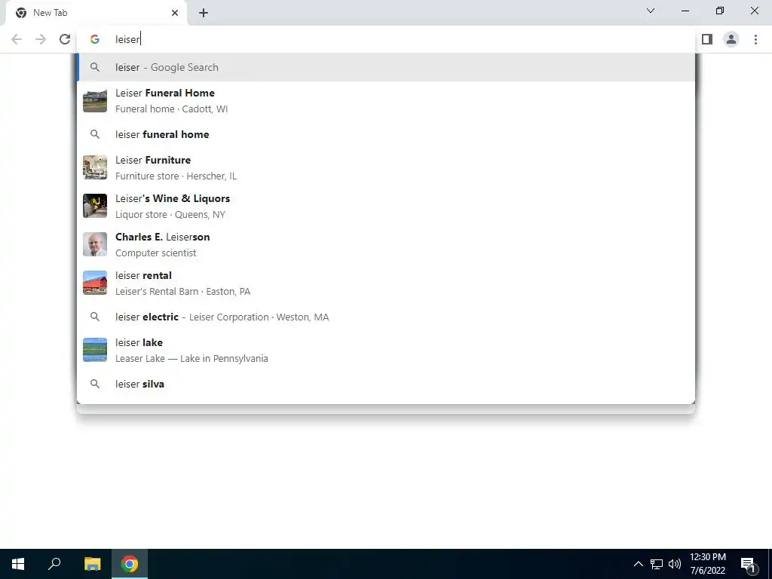Click the browser Back arrow

point(17,39)
